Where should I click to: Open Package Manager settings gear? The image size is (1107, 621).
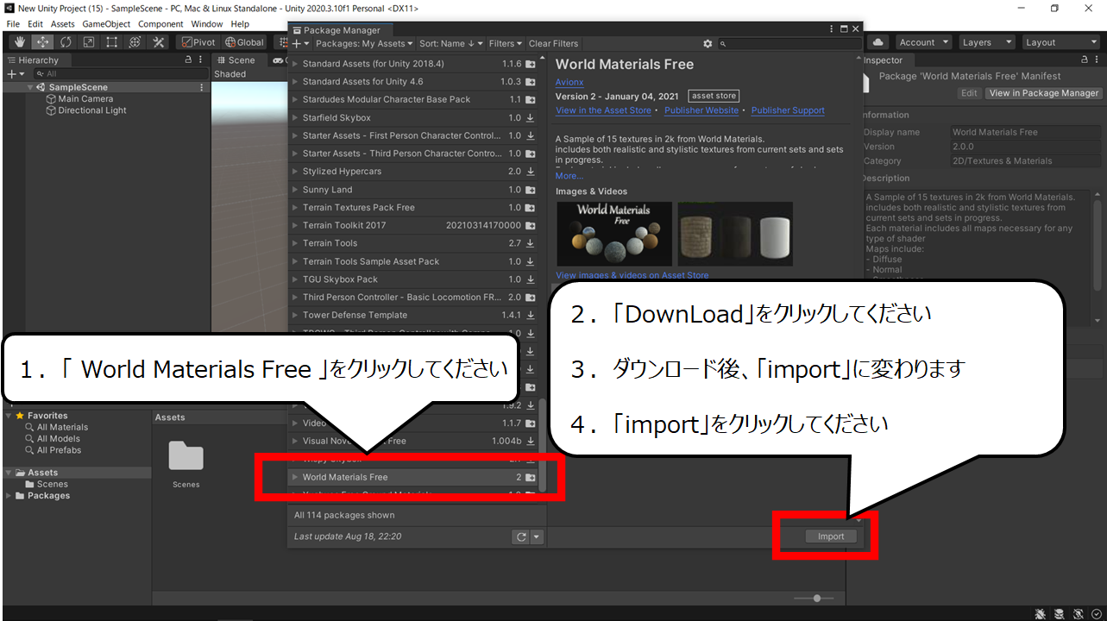coord(708,43)
